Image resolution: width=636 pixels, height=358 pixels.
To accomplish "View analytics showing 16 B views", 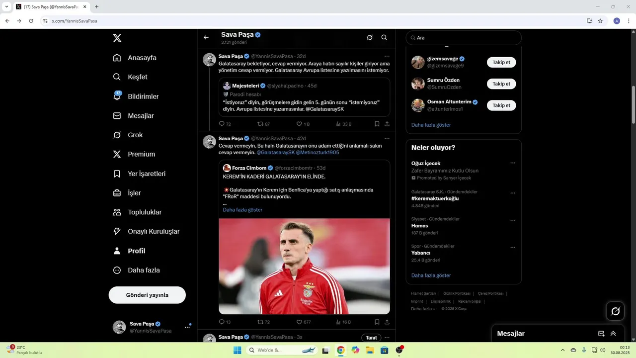I will point(343,322).
